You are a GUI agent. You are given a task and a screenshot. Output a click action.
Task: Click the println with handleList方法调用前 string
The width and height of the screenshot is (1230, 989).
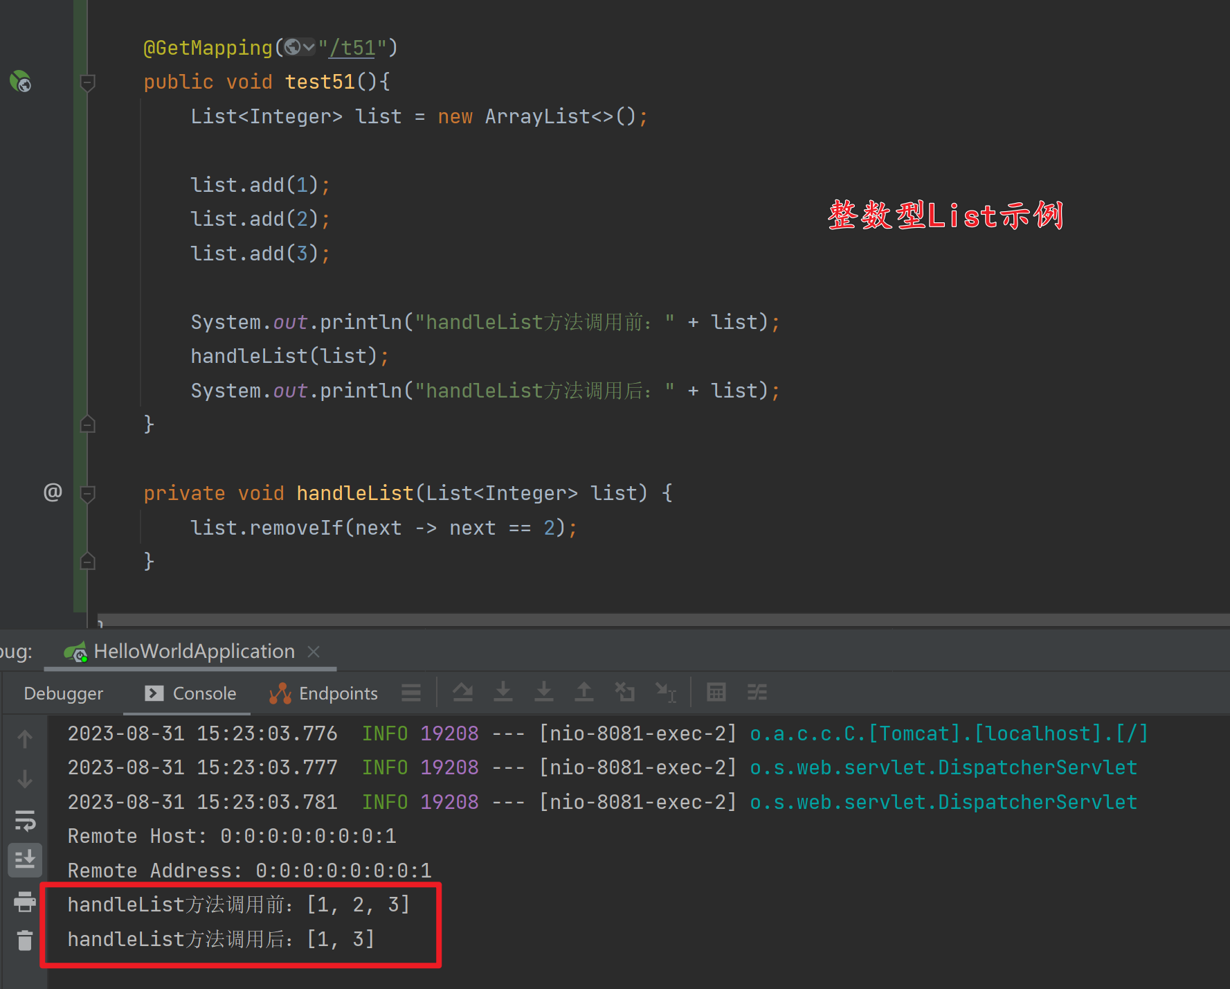485,322
